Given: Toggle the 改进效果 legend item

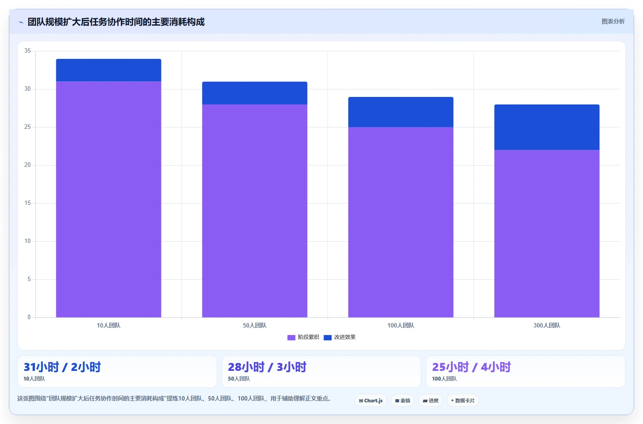Looking at the screenshot, I should tap(339, 337).
